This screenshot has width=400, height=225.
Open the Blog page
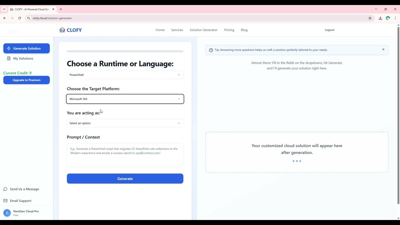[x=244, y=30]
